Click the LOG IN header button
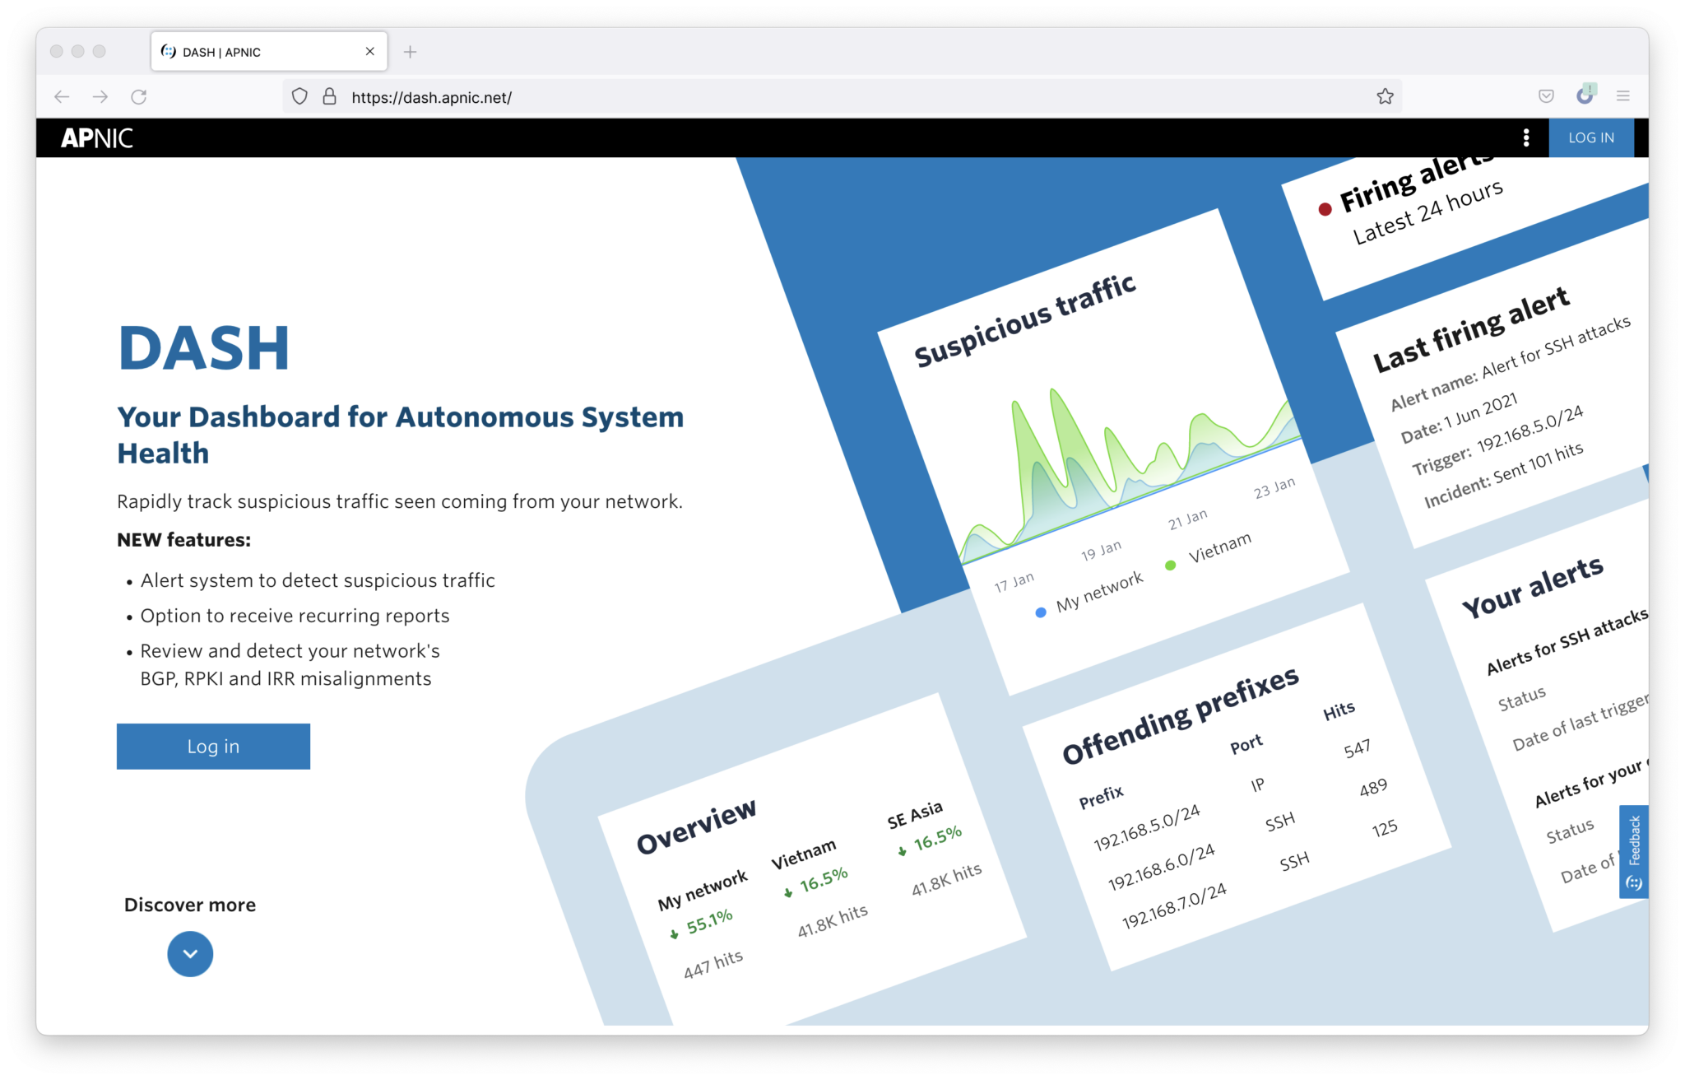 [x=1590, y=137]
